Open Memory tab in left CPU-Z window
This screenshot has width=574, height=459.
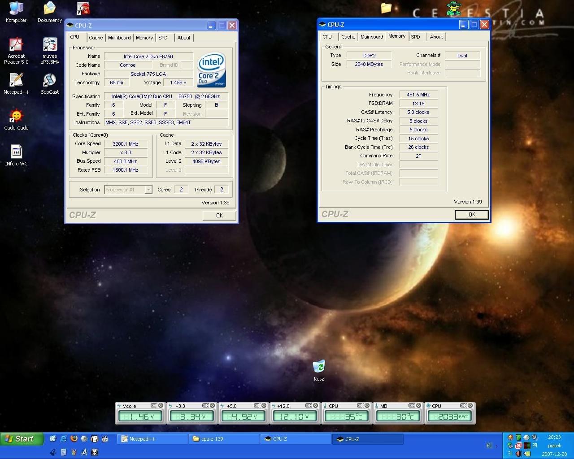[144, 38]
